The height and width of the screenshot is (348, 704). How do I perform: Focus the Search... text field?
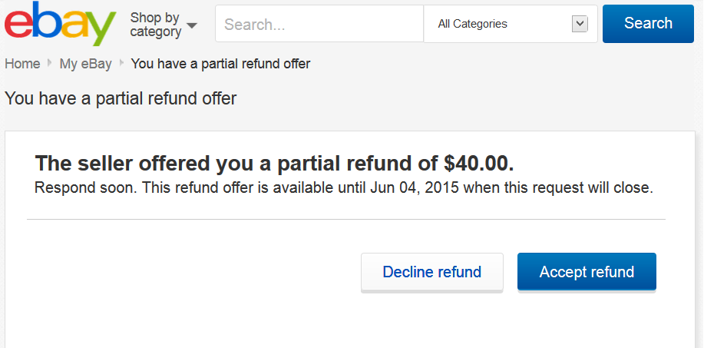tap(319, 24)
